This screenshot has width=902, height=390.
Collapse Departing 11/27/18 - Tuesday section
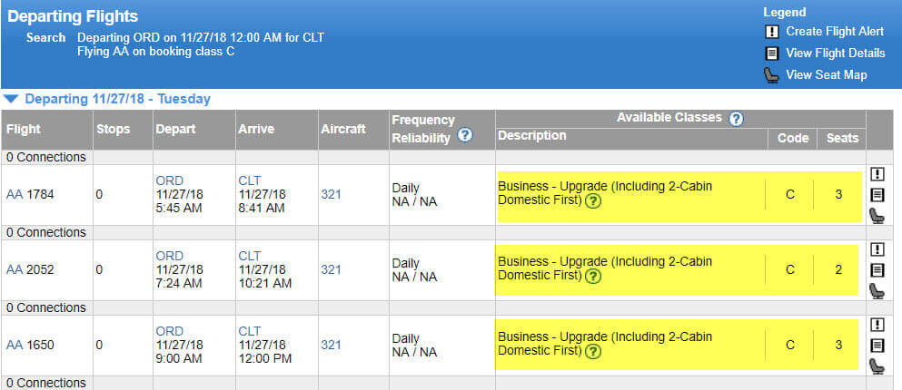click(x=10, y=100)
